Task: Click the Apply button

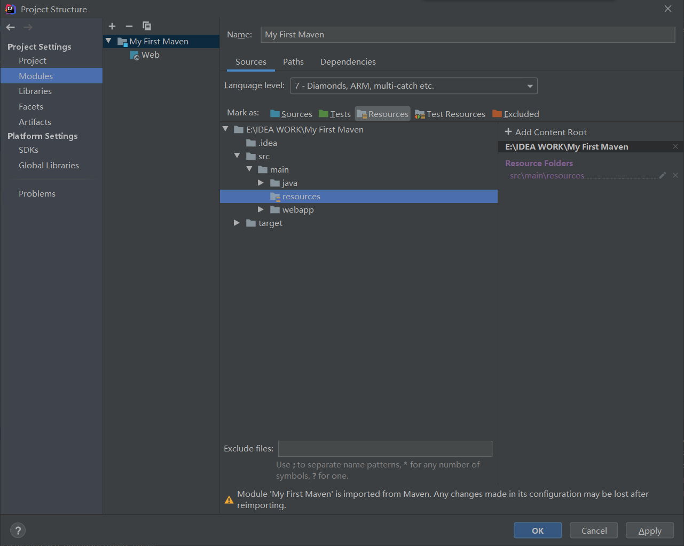Action: tap(650, 531)
